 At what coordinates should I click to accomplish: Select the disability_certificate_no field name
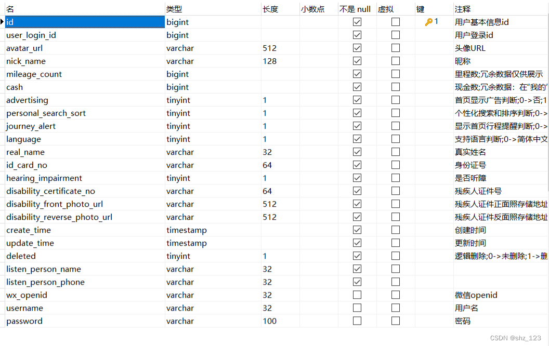pyautogui.click(x=51, y=191)
